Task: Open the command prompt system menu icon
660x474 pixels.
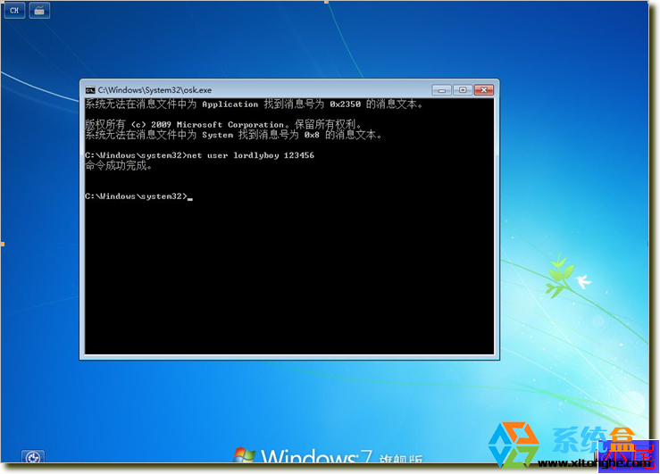Action: click(x=90, y=89)
